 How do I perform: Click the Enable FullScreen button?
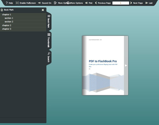26,3
